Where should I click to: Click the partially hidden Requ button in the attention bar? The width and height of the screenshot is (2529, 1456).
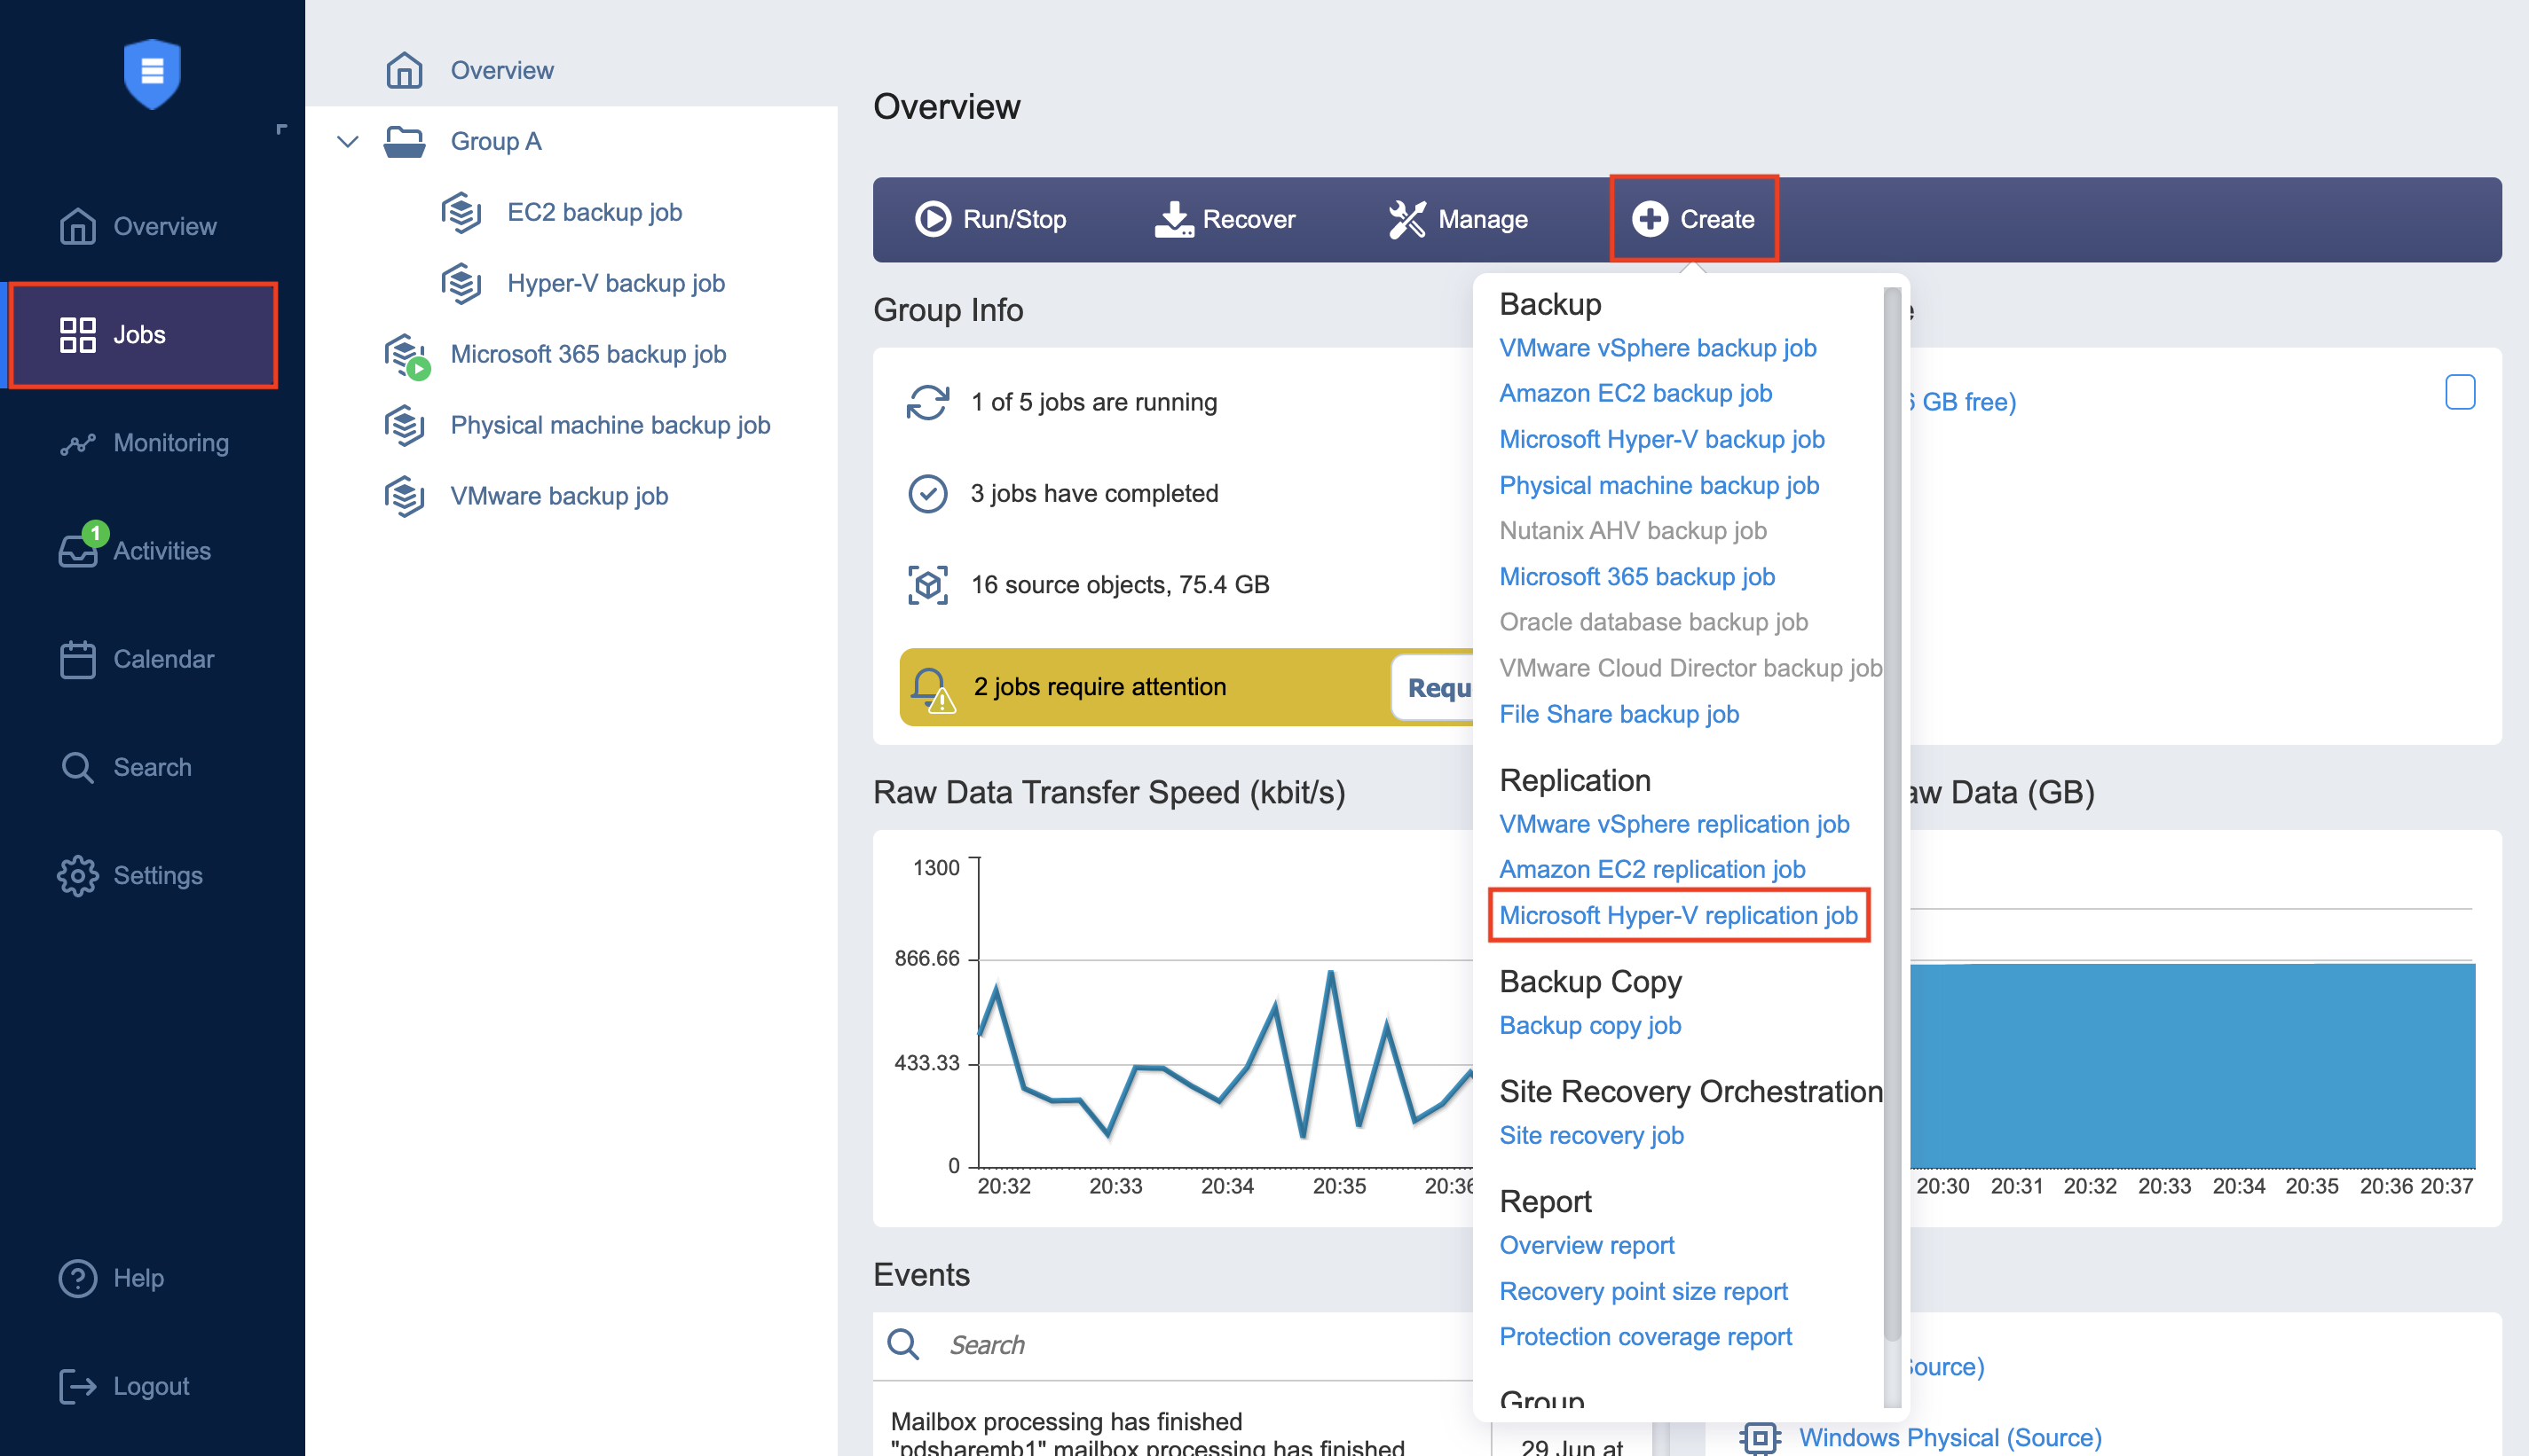pos(1434,687)
